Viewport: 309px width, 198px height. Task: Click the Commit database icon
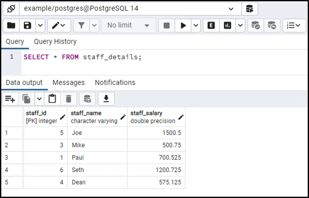(x=255, y=25)
